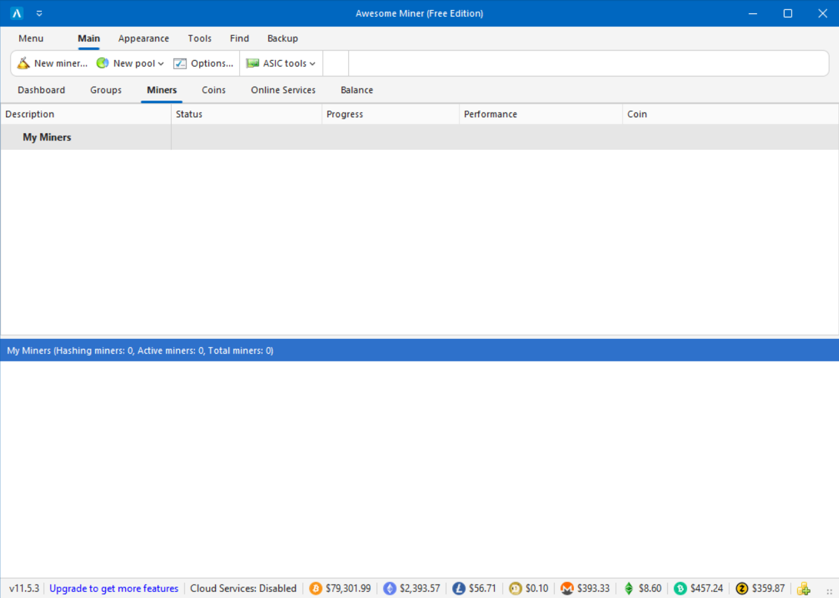Click the New miner pickaxe icon
Image resolution: width=839 pixels, height=598 pixels.
pyautogui.click(x=24, y=63)
